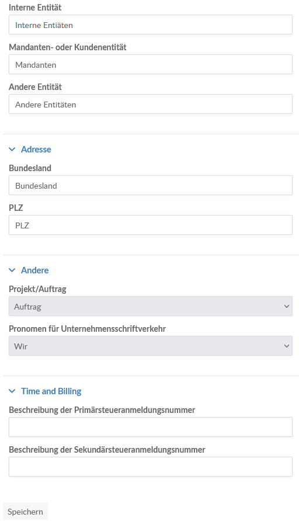
Task: Click the Mandanten- oder Kundenentität label
Action: [x=67, y=47]
